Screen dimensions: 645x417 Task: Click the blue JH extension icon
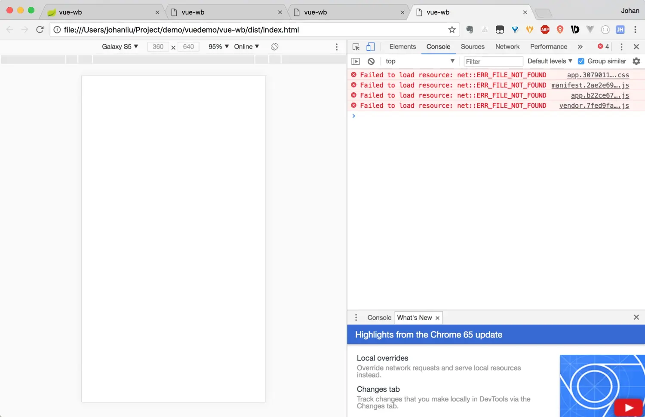coord(620,30)
